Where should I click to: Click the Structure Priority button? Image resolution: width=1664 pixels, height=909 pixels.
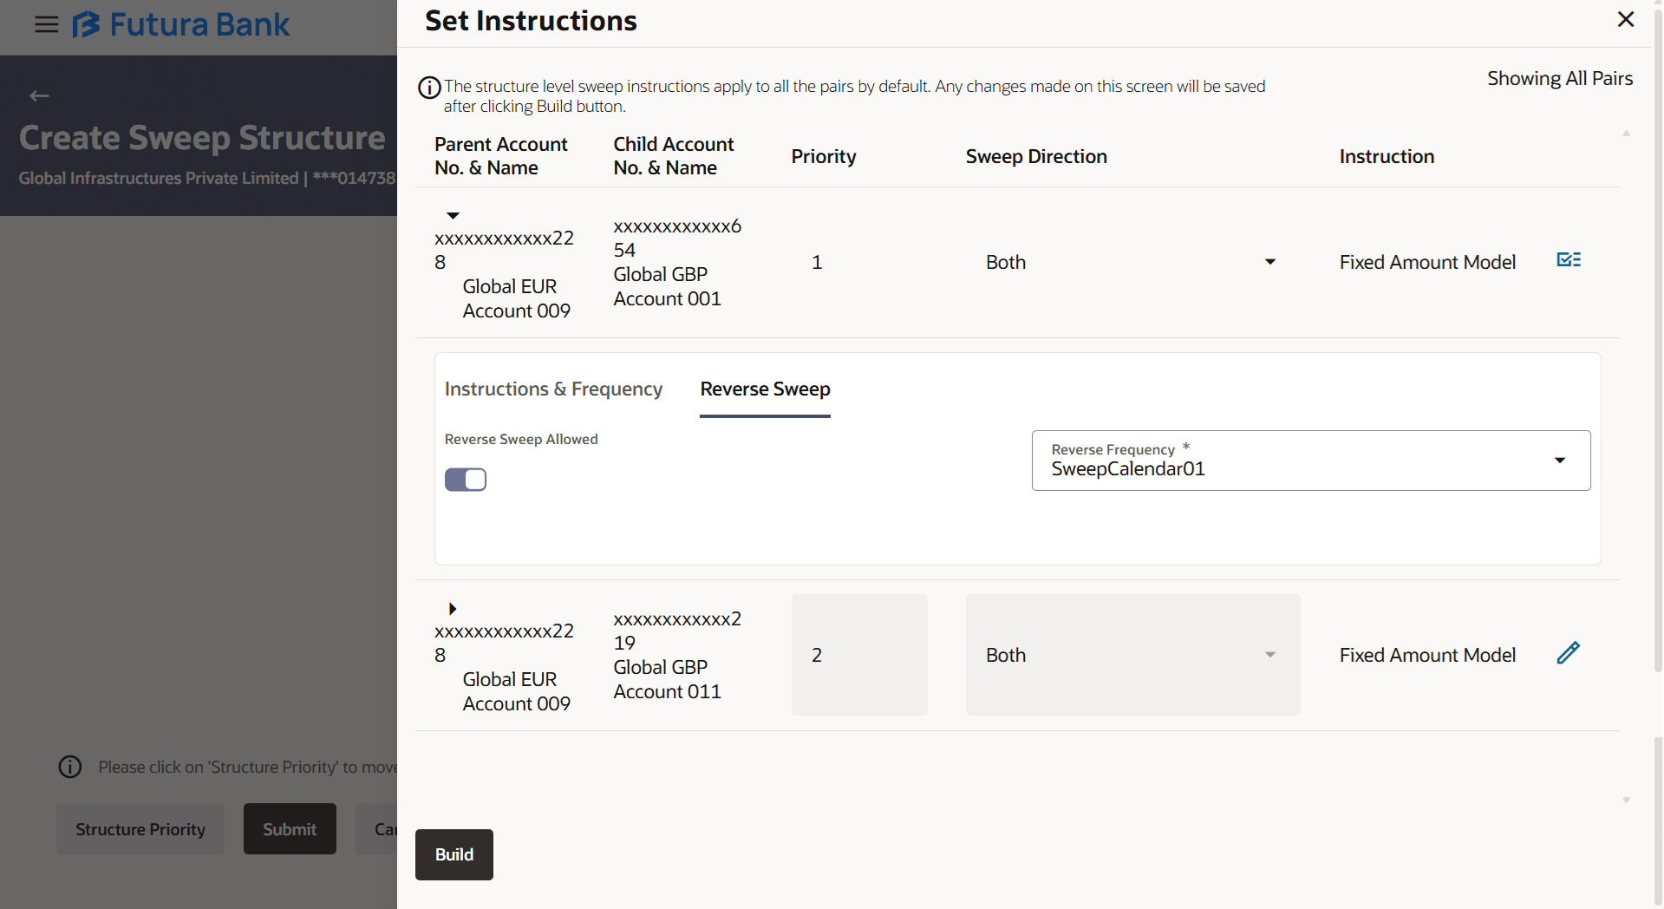[140, 829]
